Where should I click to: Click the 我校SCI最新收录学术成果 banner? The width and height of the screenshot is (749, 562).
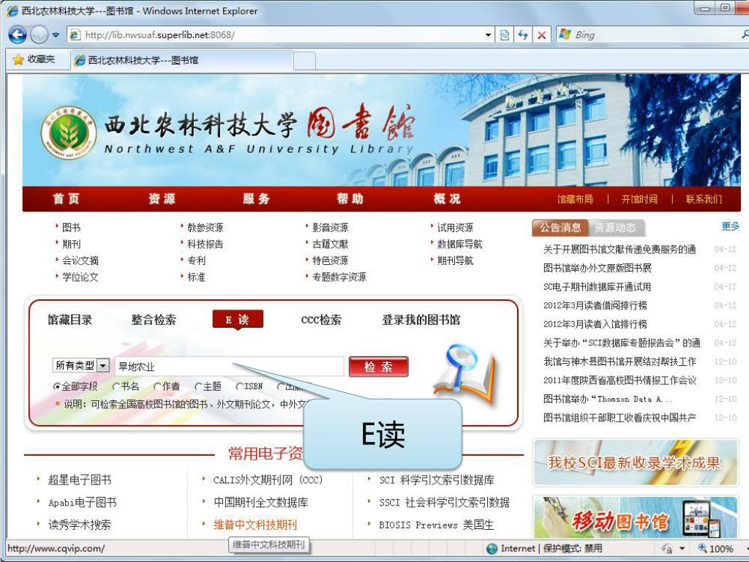point(636,462)
